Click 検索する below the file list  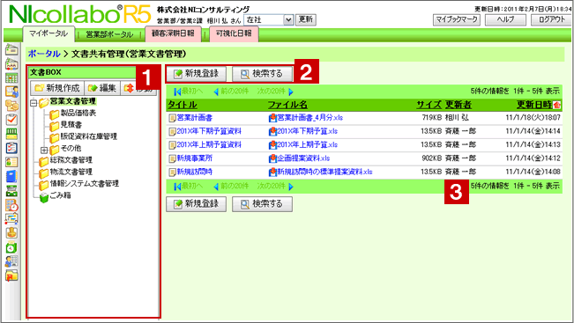point(262,204)
